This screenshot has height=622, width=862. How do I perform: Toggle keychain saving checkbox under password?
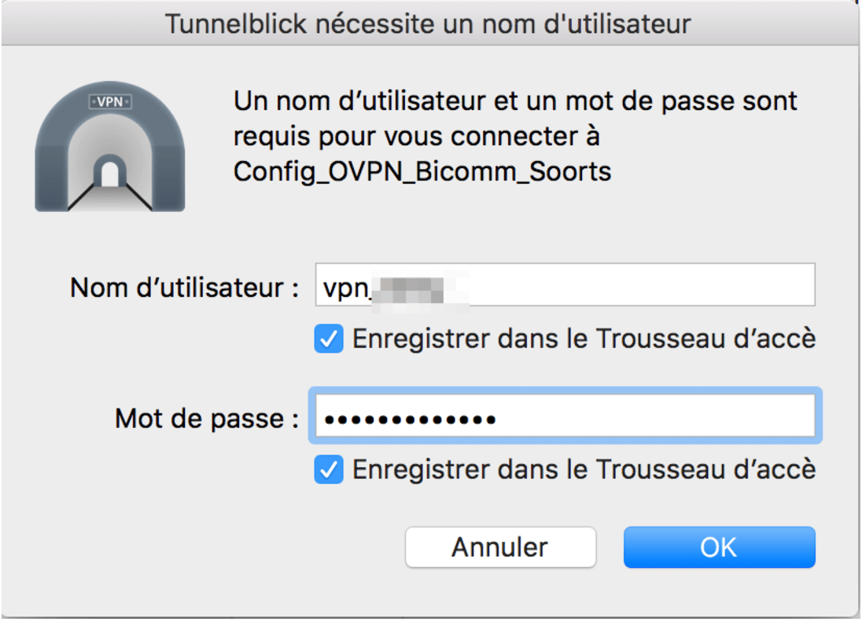(x=329, y=470)
